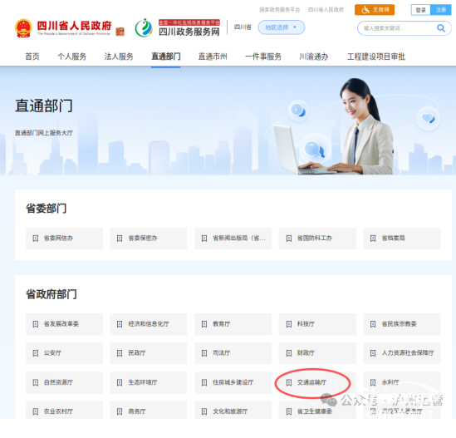
Task: Click the icon beside 省国防科工办
Action: tap(289, 239)
